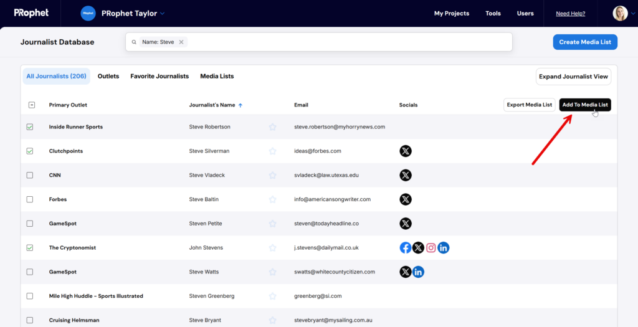Click the Add To Media List button
This screenshot has width=638, height=327.
(585, 105)
